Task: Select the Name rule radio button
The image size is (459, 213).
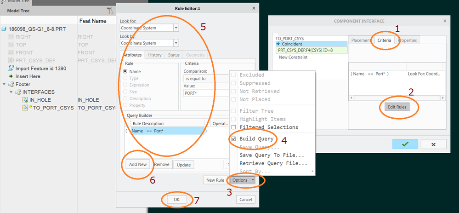Action: click(125, 72)
